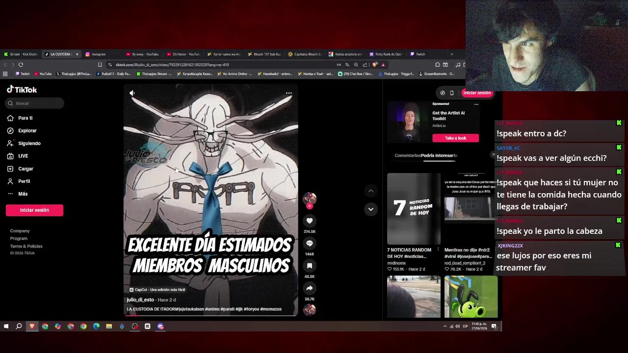Mute the TikTok video with speaker icon

(132, 93)
